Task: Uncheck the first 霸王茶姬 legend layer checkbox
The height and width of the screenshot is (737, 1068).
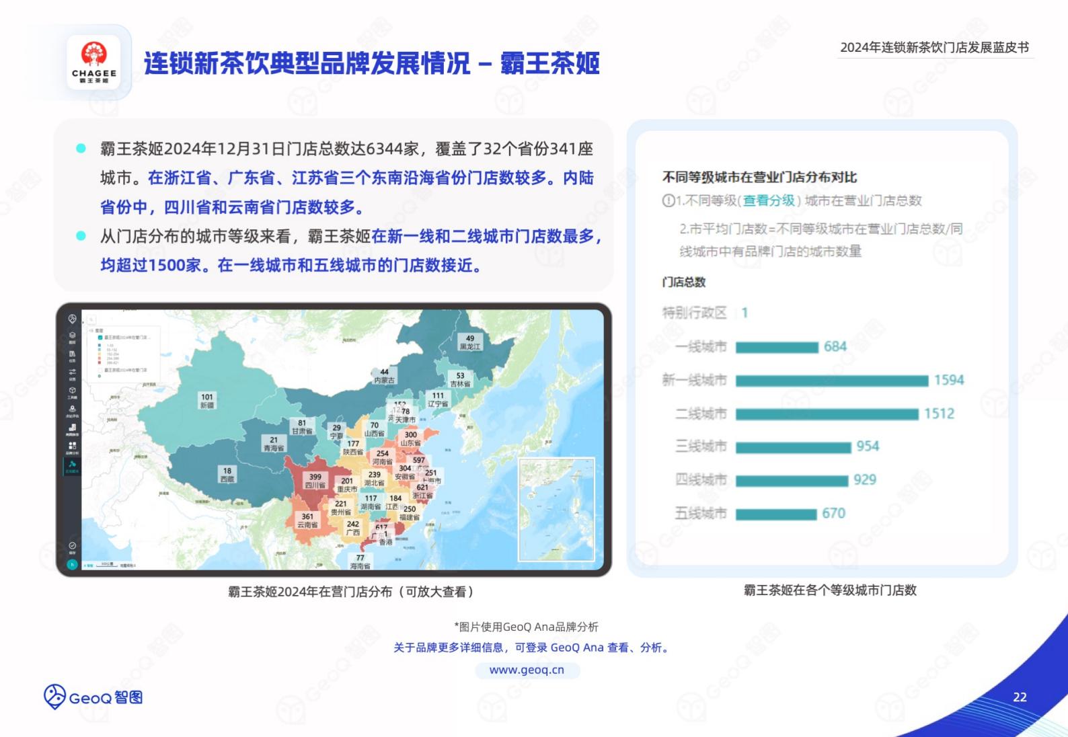Action: (100, 338)
